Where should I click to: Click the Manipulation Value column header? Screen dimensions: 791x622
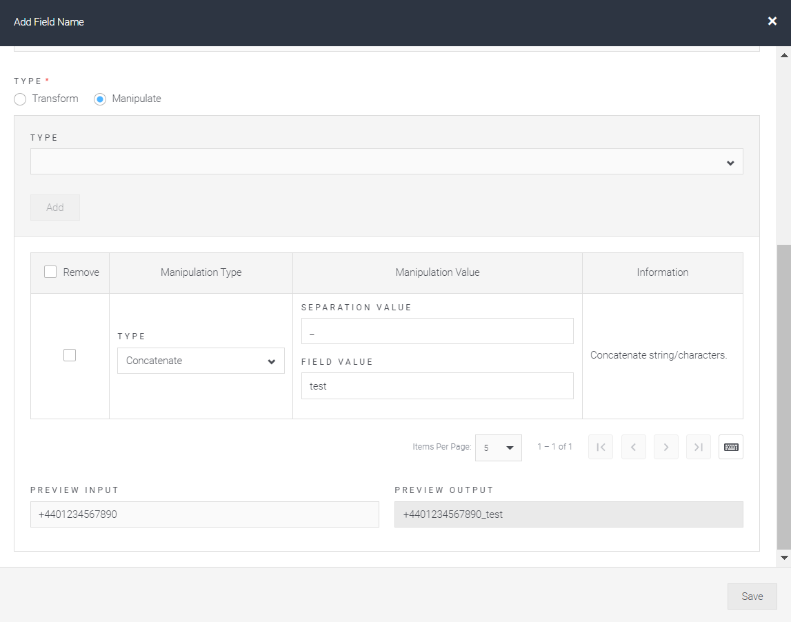pyautogui.click(x=437, y=272)
